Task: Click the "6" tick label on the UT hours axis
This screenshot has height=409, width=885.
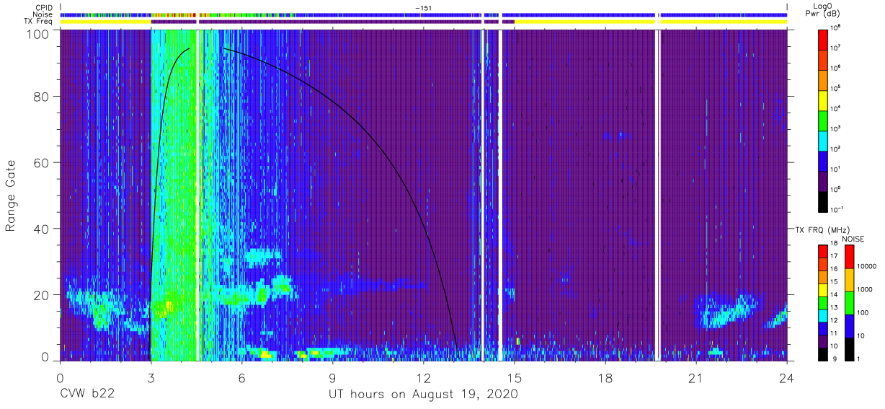Action: click(x=241, y=377)
